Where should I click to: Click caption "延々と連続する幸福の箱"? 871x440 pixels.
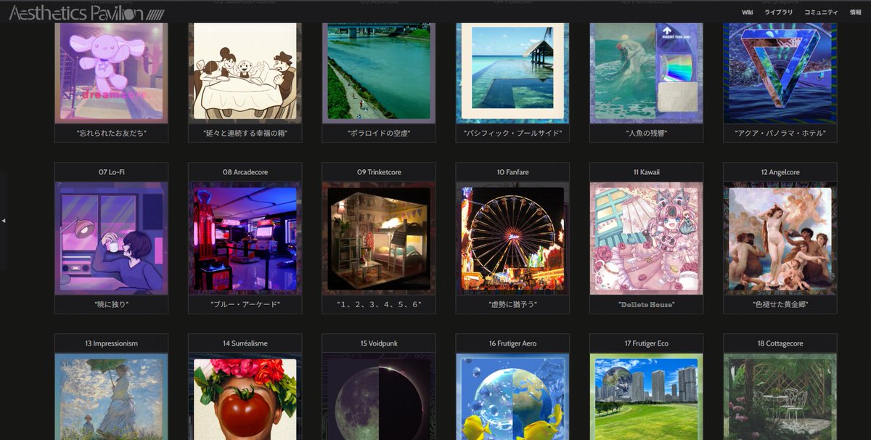coord(245,134)
